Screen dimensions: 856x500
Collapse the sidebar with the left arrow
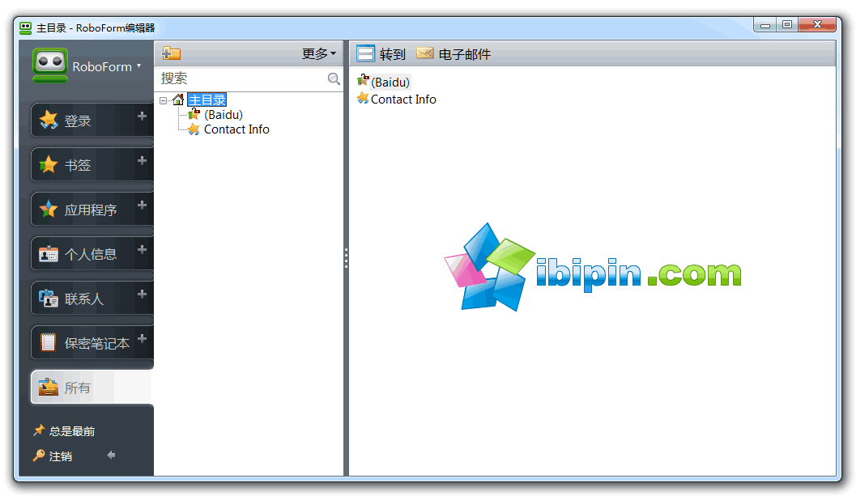pyautogui.click(x=112, y=456)
